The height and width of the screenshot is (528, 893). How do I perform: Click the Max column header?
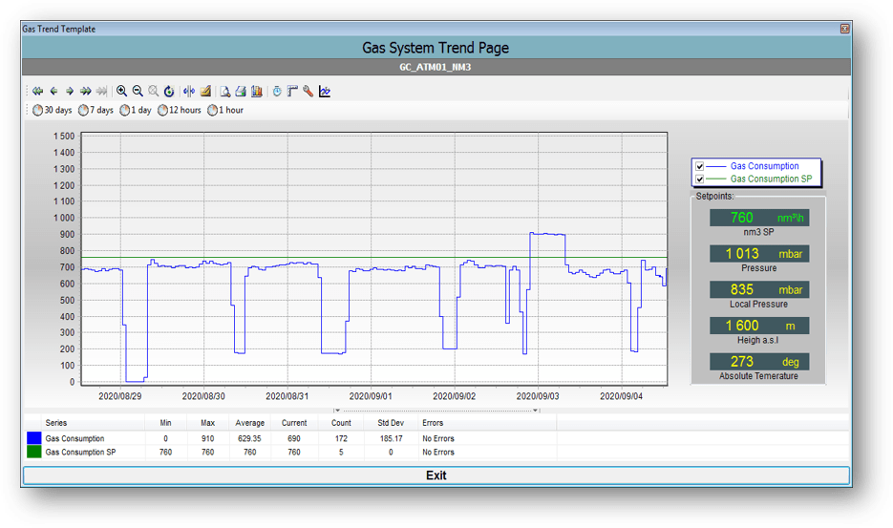coord(208,423)
